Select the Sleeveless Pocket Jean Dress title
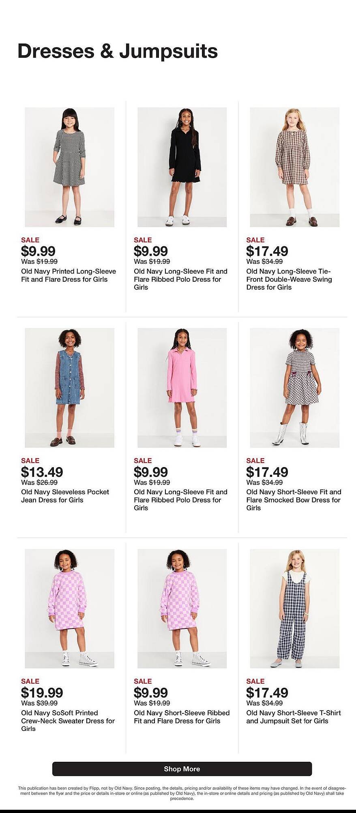356x813 pixels. (x=65, y=496)
